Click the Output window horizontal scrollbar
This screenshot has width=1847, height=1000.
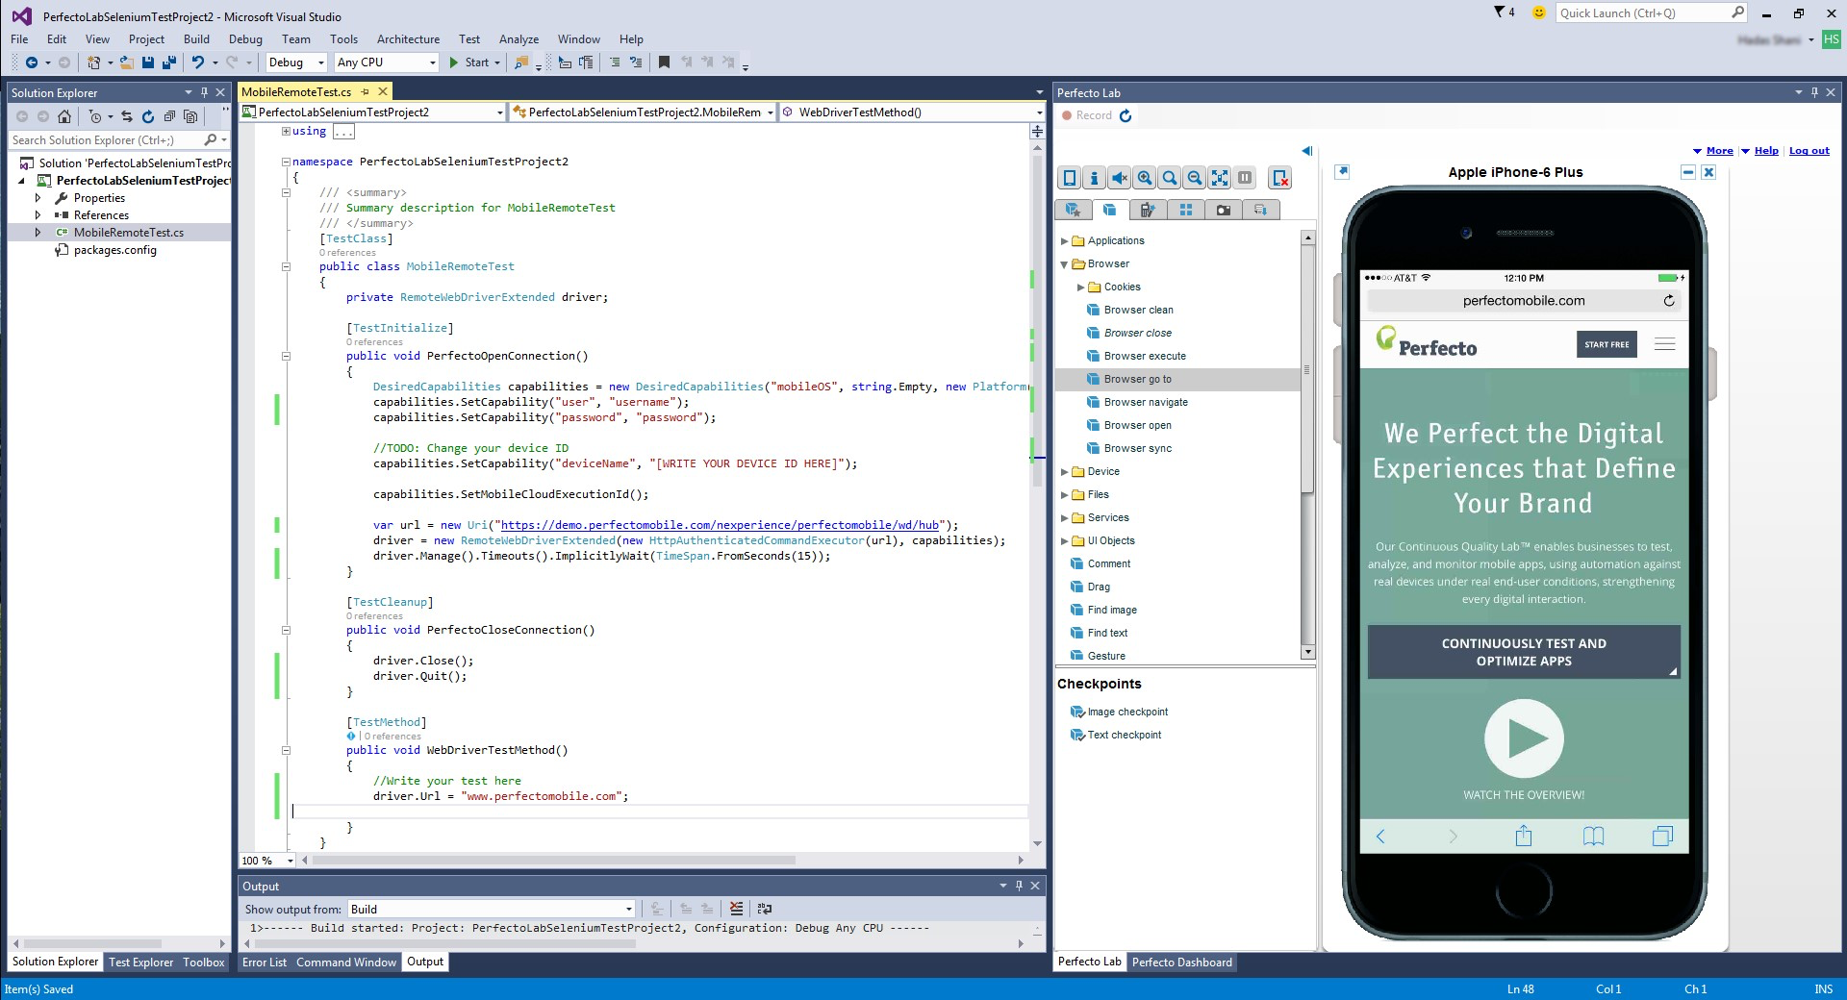pos(446,944)
